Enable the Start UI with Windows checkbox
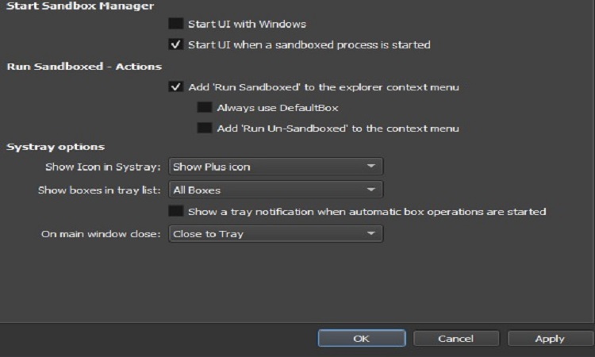The width and height of the screenshot is (595, 357). coord(176,25)
